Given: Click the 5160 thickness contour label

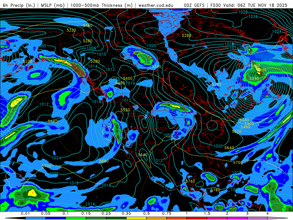Looking at the screenshot, I should (88, 26).
